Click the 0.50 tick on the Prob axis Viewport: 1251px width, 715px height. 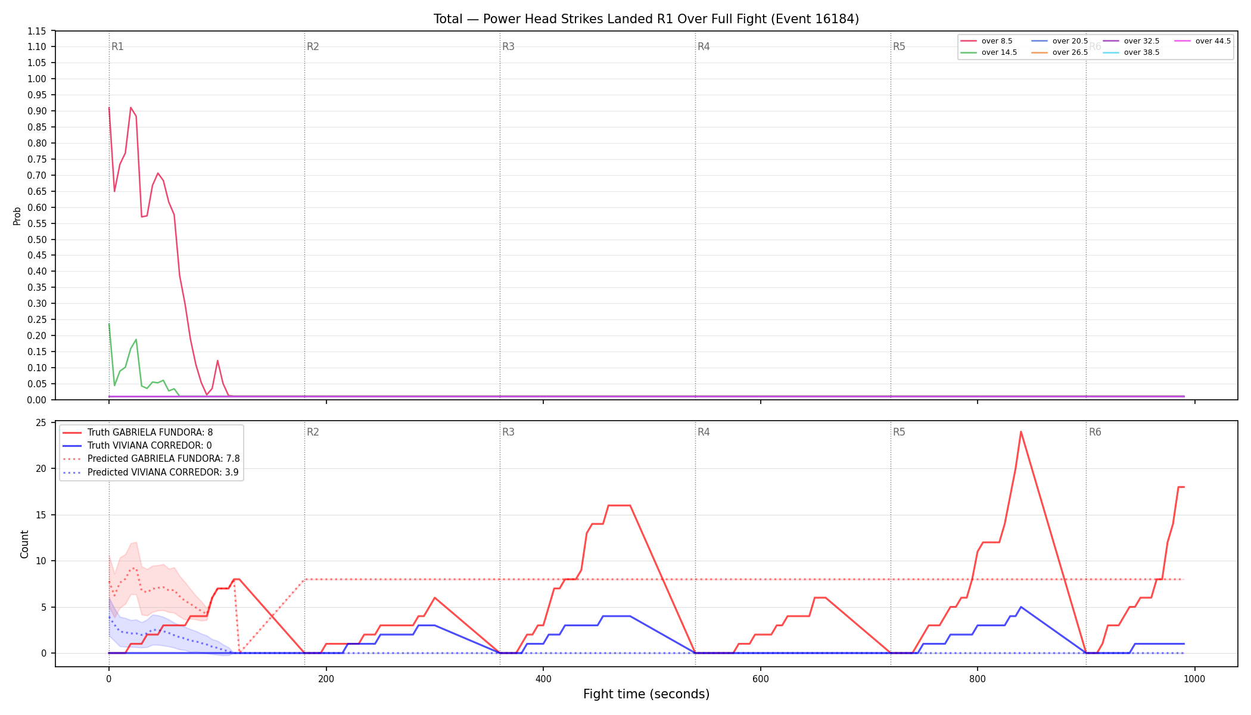click(36, 240)
